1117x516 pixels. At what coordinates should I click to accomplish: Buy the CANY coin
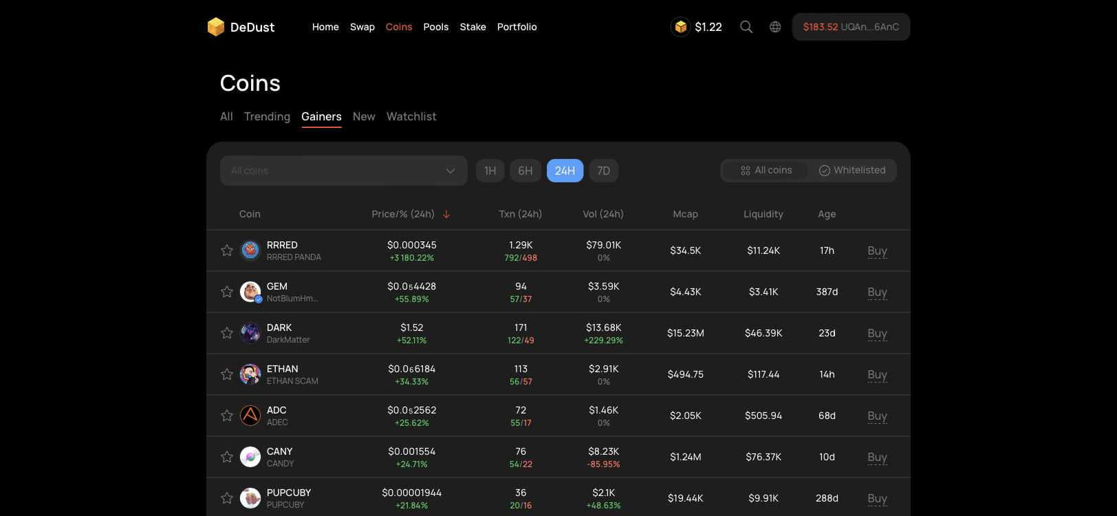point(878,458)
